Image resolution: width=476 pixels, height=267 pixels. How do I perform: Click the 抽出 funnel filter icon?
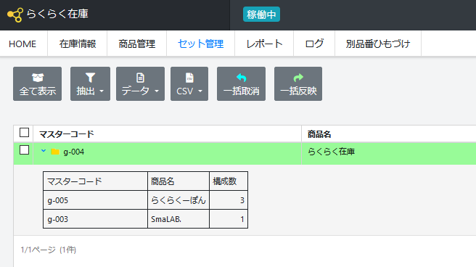[x=90, y=78]
